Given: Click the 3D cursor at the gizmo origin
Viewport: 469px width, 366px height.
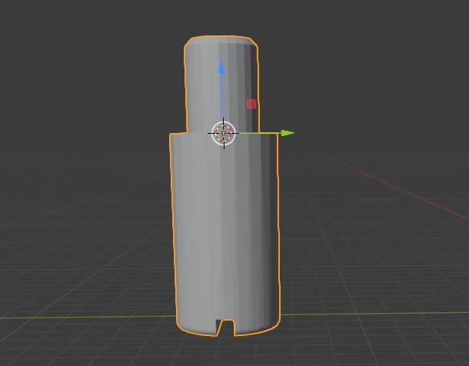Looking at the screenshot, I should pos(224,133).
